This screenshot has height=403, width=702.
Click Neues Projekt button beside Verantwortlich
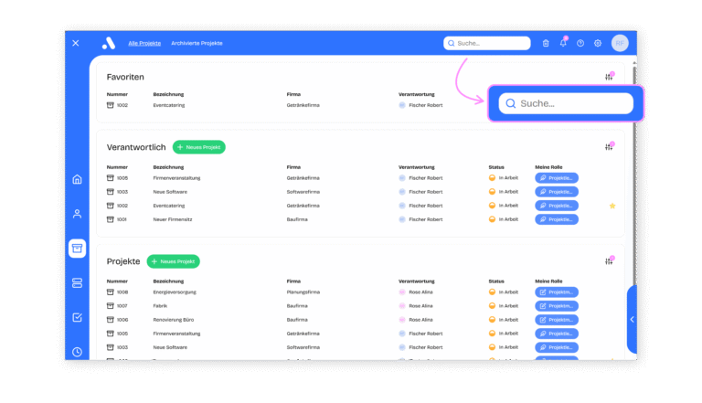pyautogui.click(x=198, y=146)
